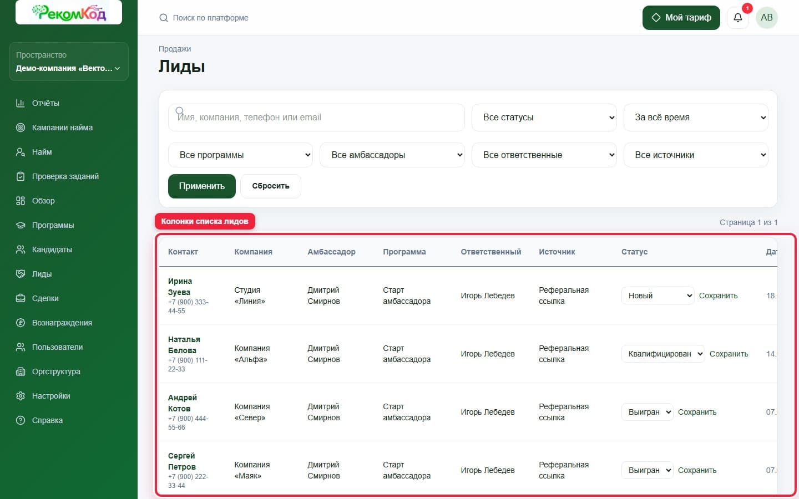Viewport: 799px width, 499px height.
Task: Click the Справка question mark icon
Action: 21,420
